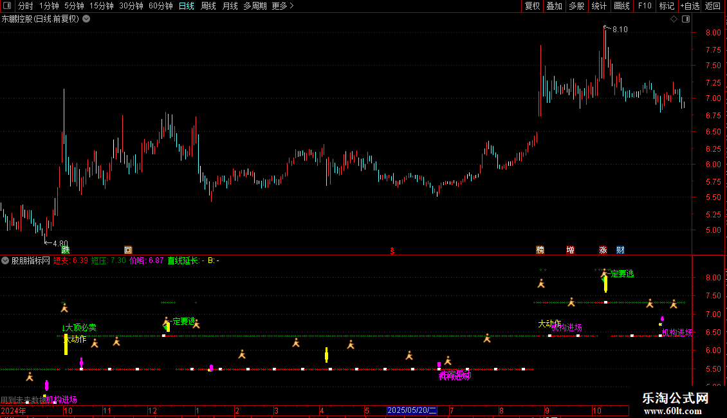The height and width of the screenshot is (418, 727).
Task: Open the 多周期 multi-period view
Action: tap(255, 6)
